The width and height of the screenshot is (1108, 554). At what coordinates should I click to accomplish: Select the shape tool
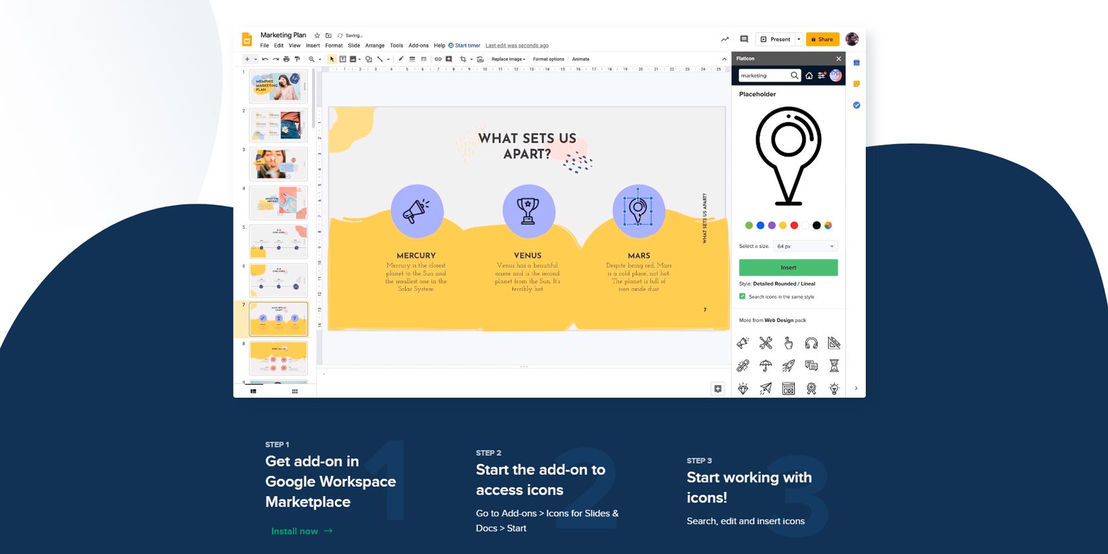(x=369, y=59)
